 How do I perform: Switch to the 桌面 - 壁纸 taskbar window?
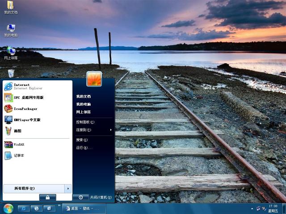point(84,208)
